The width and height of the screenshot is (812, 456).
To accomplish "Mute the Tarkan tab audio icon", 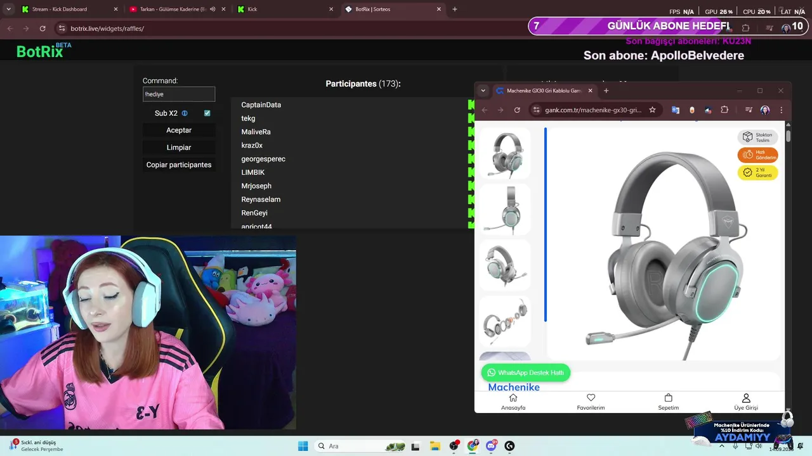I will pyautogui.click(x=213, y=9).
